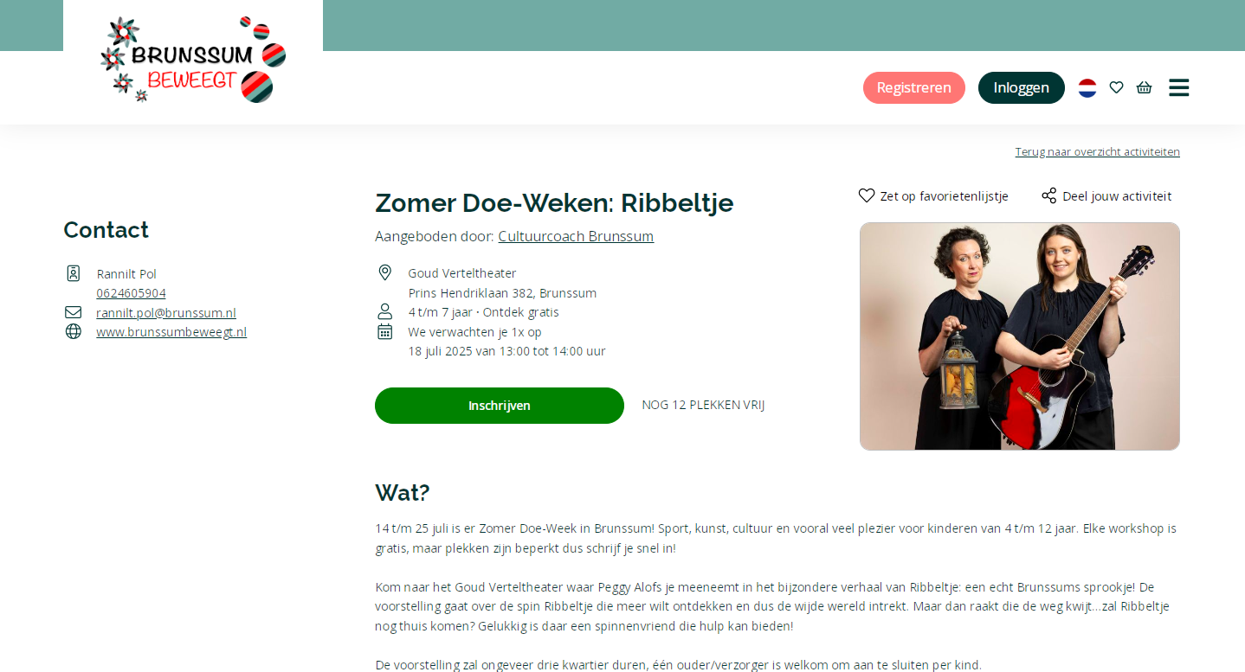Click the shopping basket icon in header

[x=1144, y=87]
